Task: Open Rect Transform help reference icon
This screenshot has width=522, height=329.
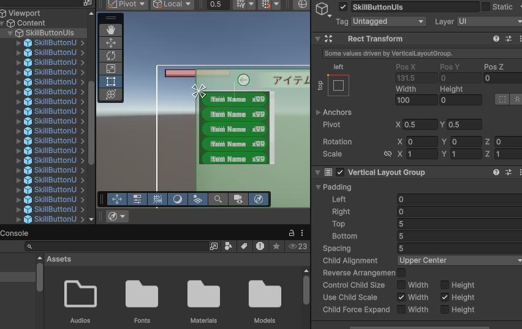Action: (x=496, y=39)
